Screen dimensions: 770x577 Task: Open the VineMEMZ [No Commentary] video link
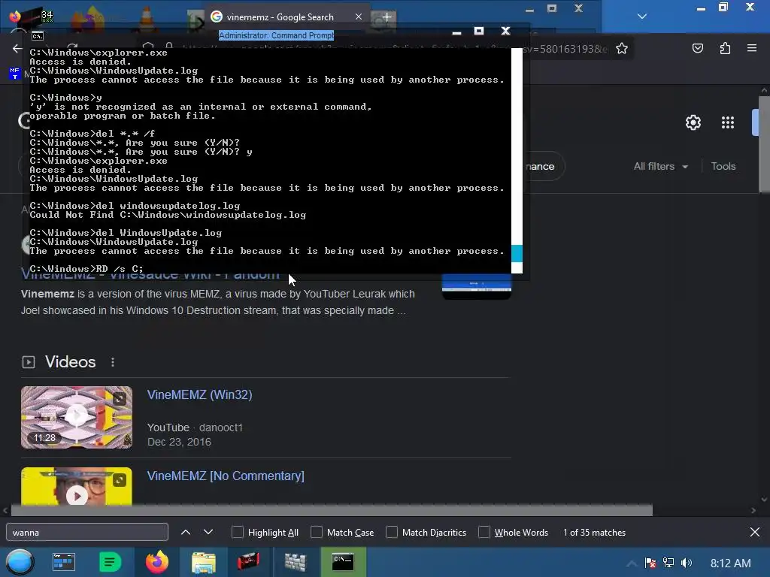(226, 476)
